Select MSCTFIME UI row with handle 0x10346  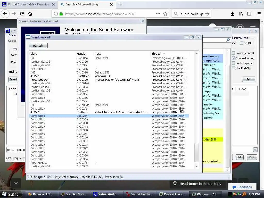pyautogui.click(x=109, y=69)
